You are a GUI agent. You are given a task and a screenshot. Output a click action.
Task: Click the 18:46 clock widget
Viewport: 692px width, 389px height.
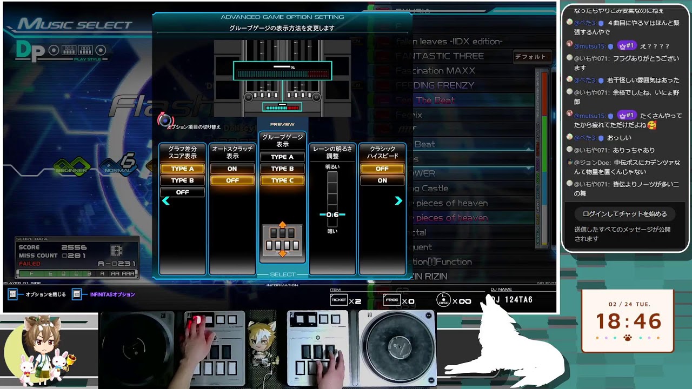click(628, 321)
